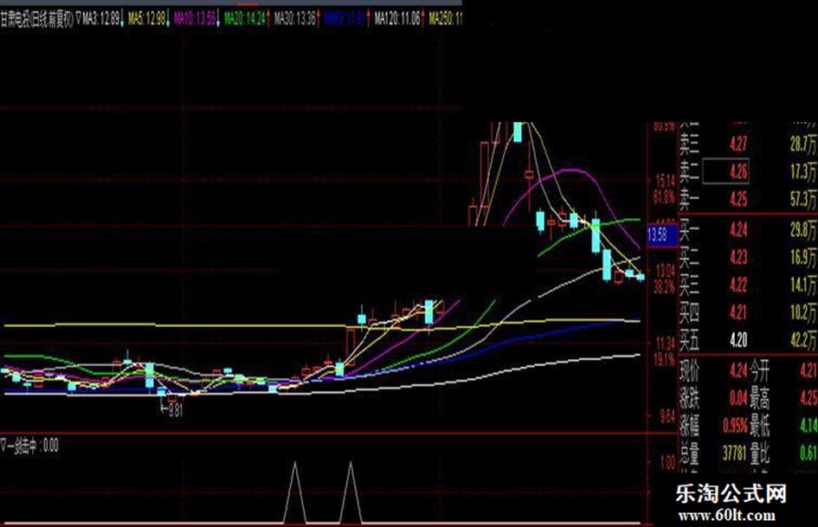
Task: Click the 买一 volume 29.8万
Action: pos(803,229)
